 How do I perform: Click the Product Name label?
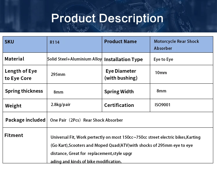point(120,42)
